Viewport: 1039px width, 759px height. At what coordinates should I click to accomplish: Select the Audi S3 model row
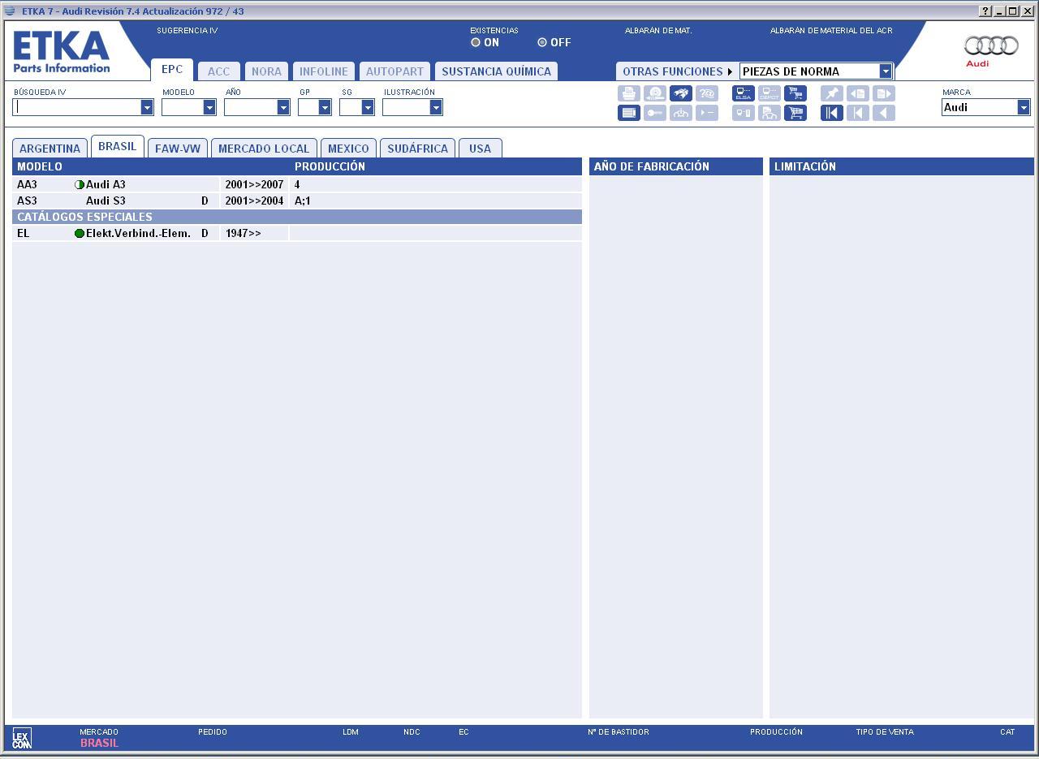pos(297,201)
